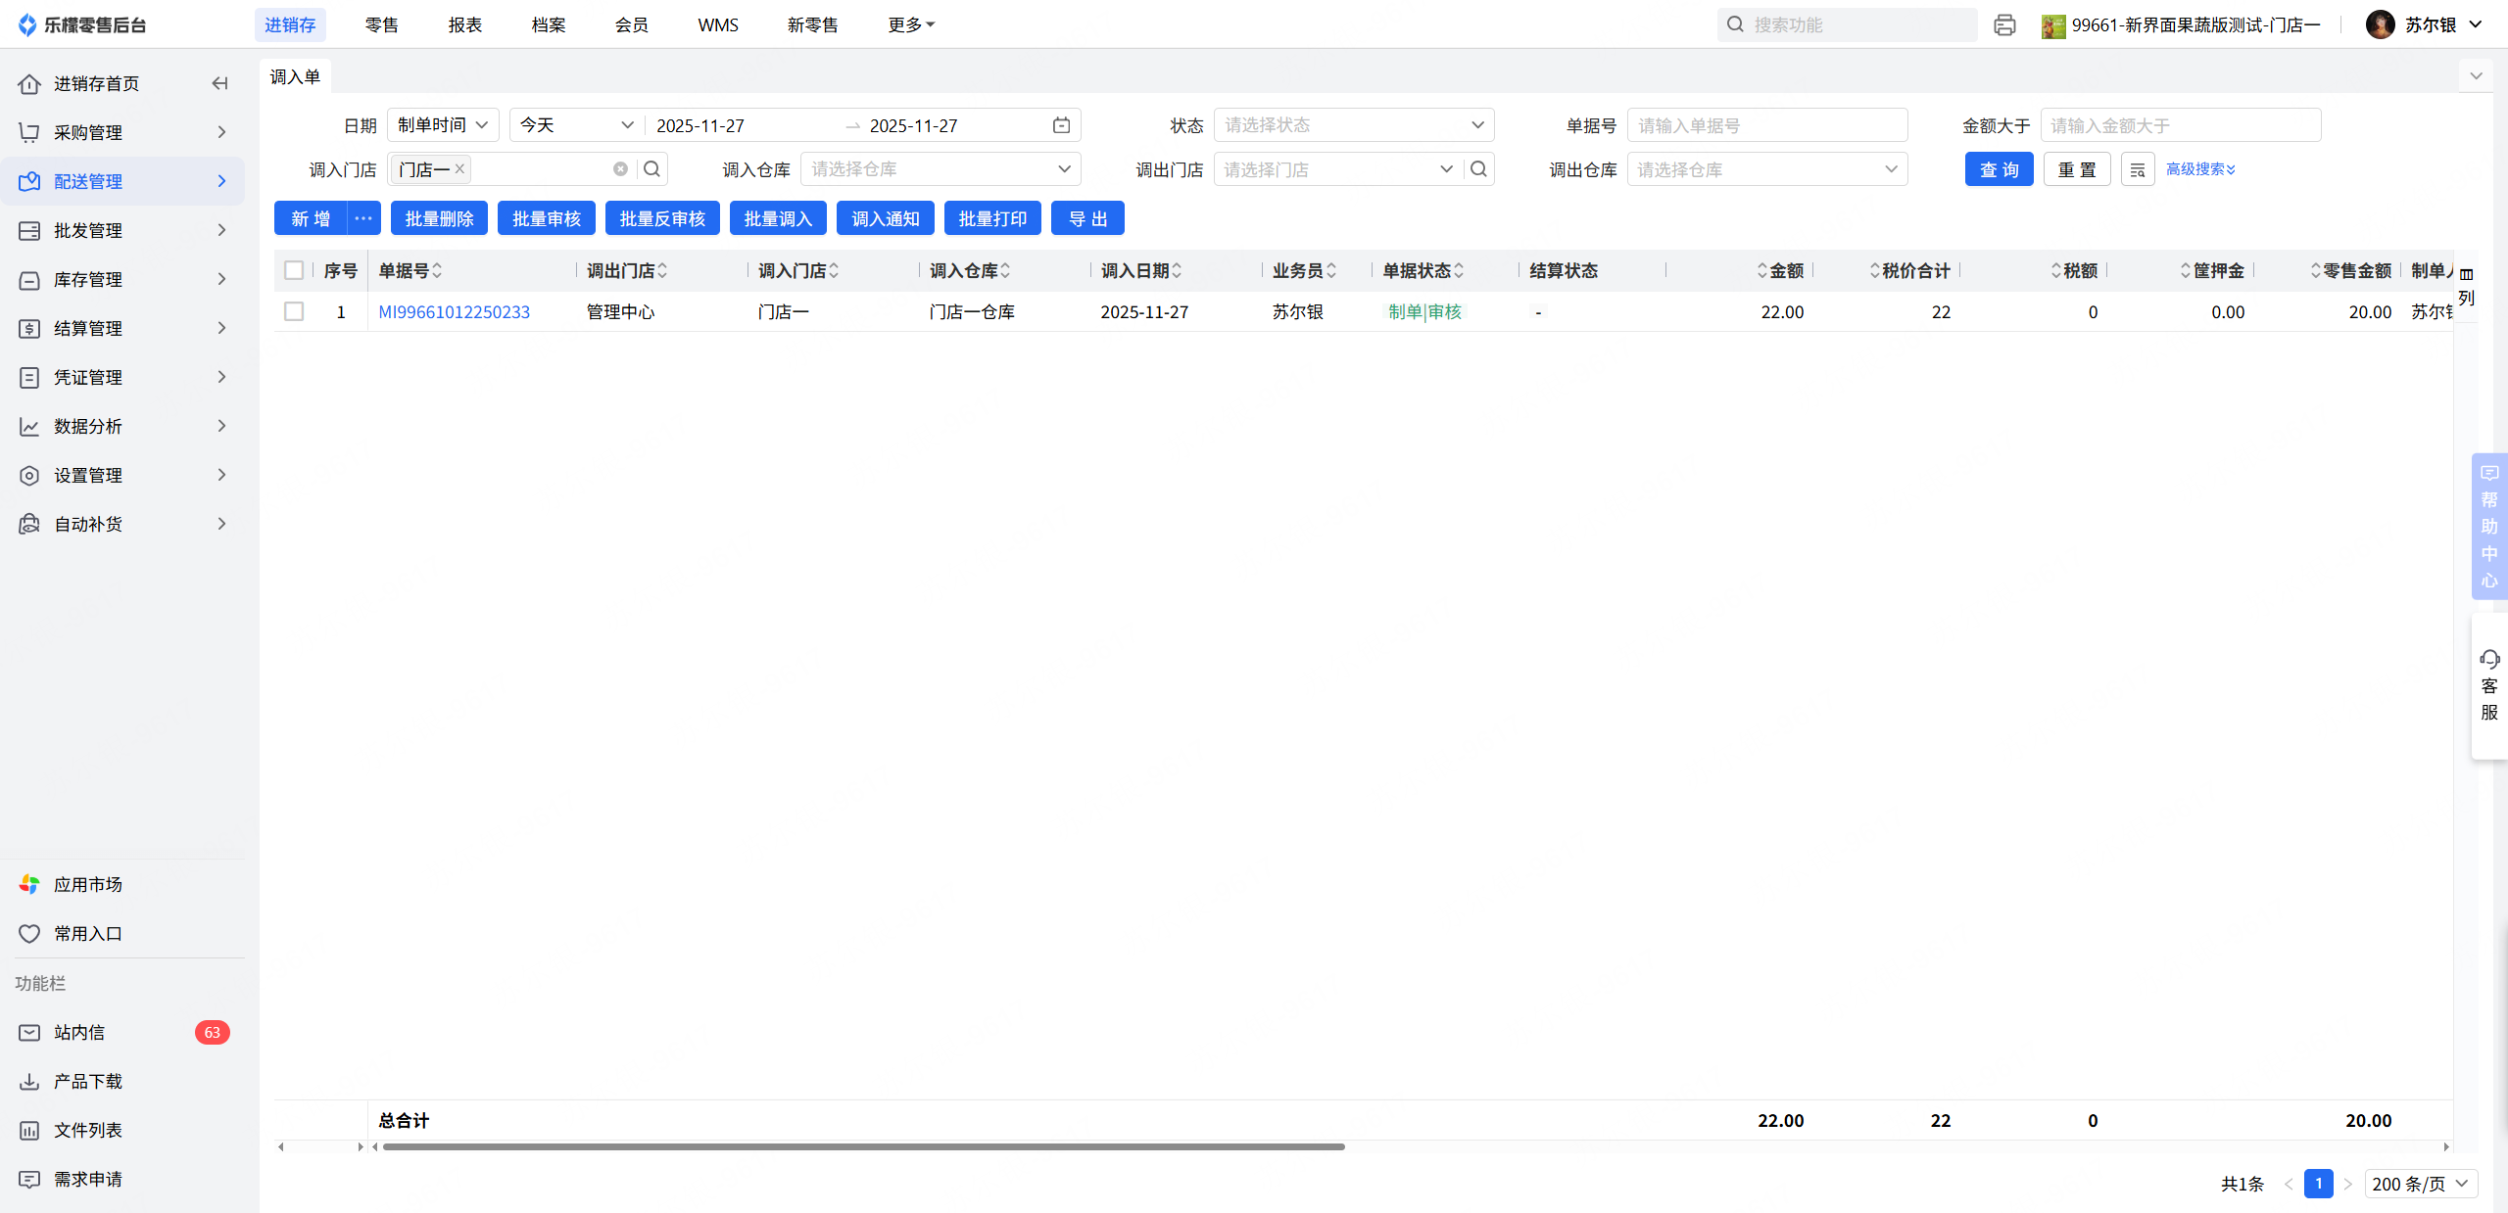Click filter settings icon next to 重置
Screen dimensions: 2508x1213
click(x=2137, y=169)
